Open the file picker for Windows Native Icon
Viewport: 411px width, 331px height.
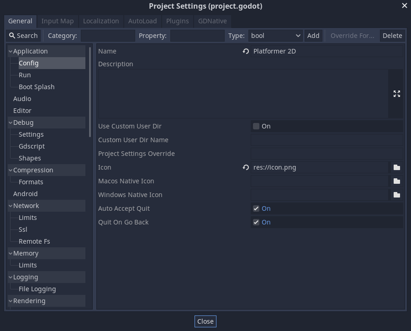pos(396,195)
